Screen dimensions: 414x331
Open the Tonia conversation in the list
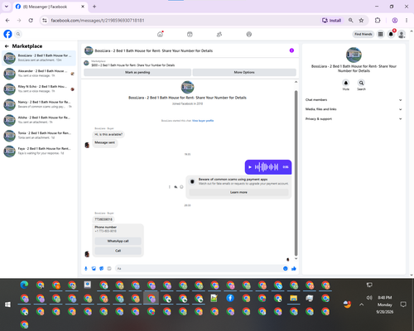pyautogui.click(x=39, y=135)
